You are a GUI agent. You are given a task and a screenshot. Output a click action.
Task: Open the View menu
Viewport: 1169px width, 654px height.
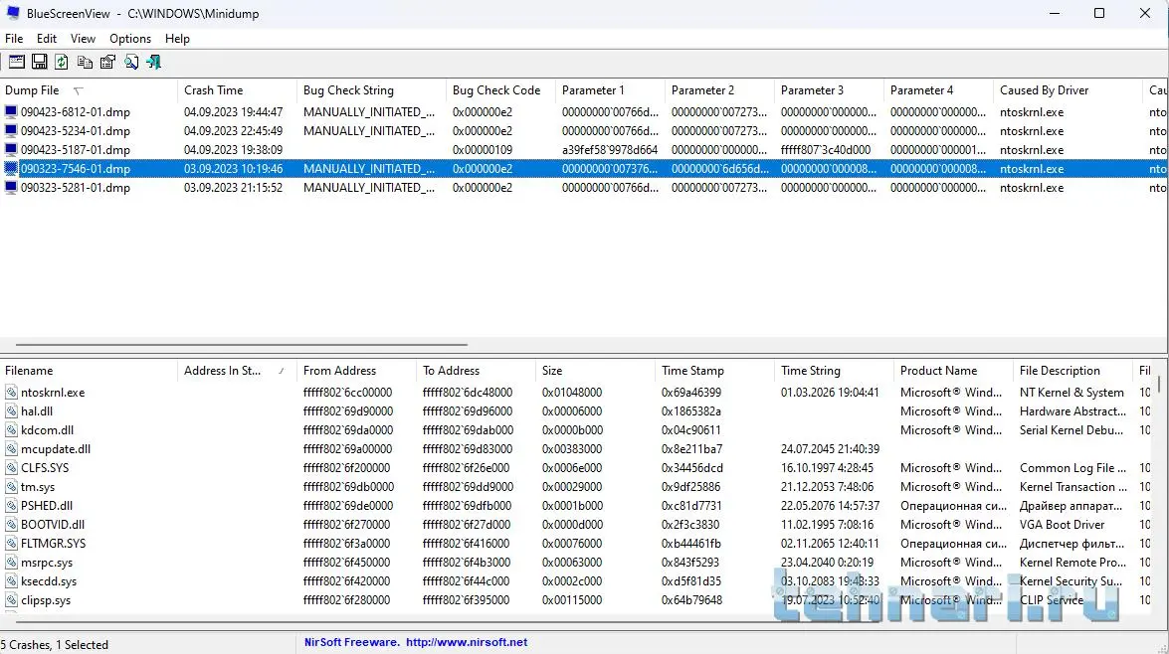(x=83, y=39)
